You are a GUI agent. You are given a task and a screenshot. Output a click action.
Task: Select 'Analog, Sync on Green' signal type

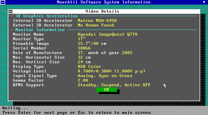tap(105, 76)
